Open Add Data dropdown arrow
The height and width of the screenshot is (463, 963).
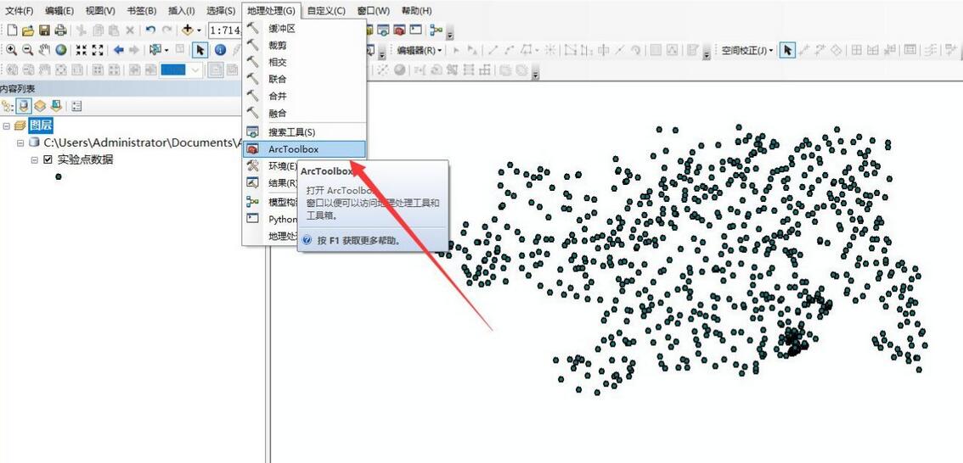click(x=199, y=31)
